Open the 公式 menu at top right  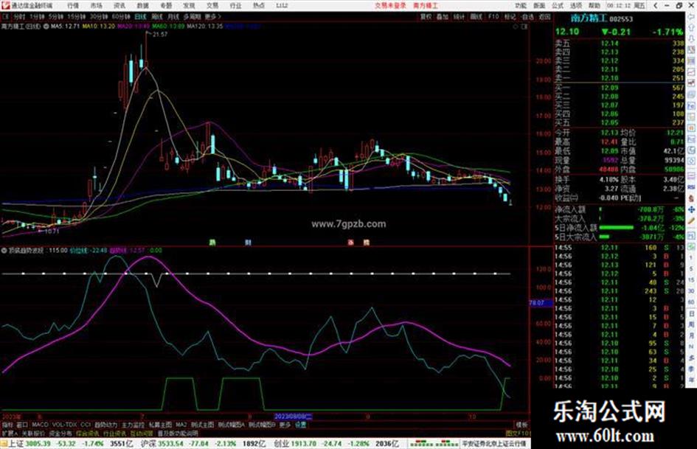point(558,6)
